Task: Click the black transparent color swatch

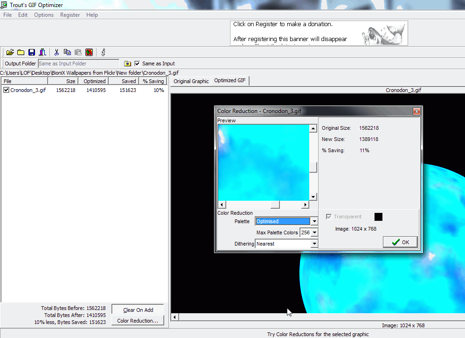Action: pyautogui.click(x=378, y=217)
